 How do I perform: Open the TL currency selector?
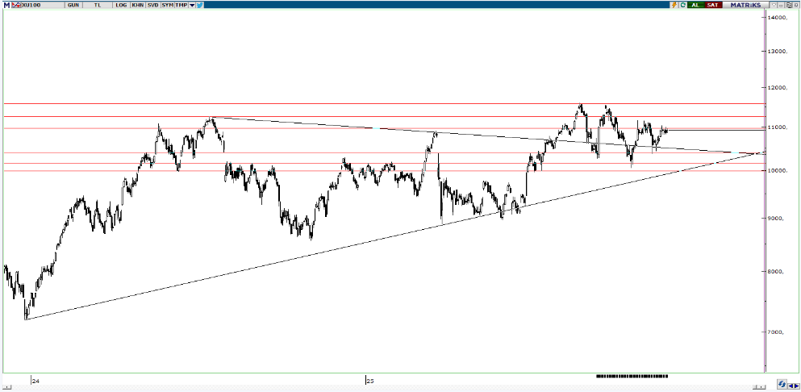coord(98,5)
